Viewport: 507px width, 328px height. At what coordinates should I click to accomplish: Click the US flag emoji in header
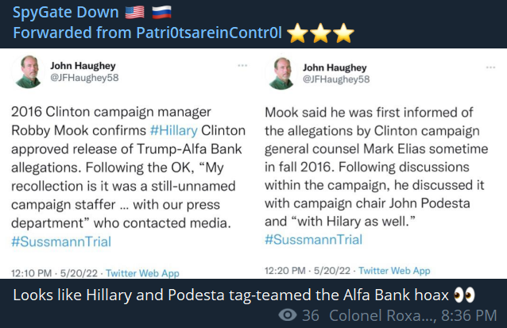135,13
